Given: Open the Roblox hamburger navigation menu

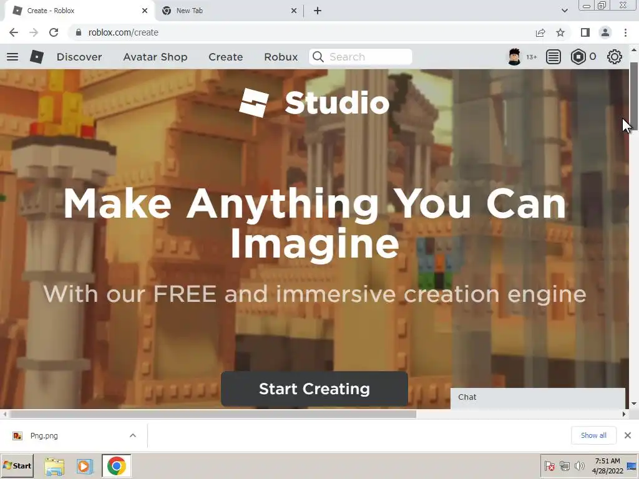Looking at the screenshot, I should pos(12,57).
